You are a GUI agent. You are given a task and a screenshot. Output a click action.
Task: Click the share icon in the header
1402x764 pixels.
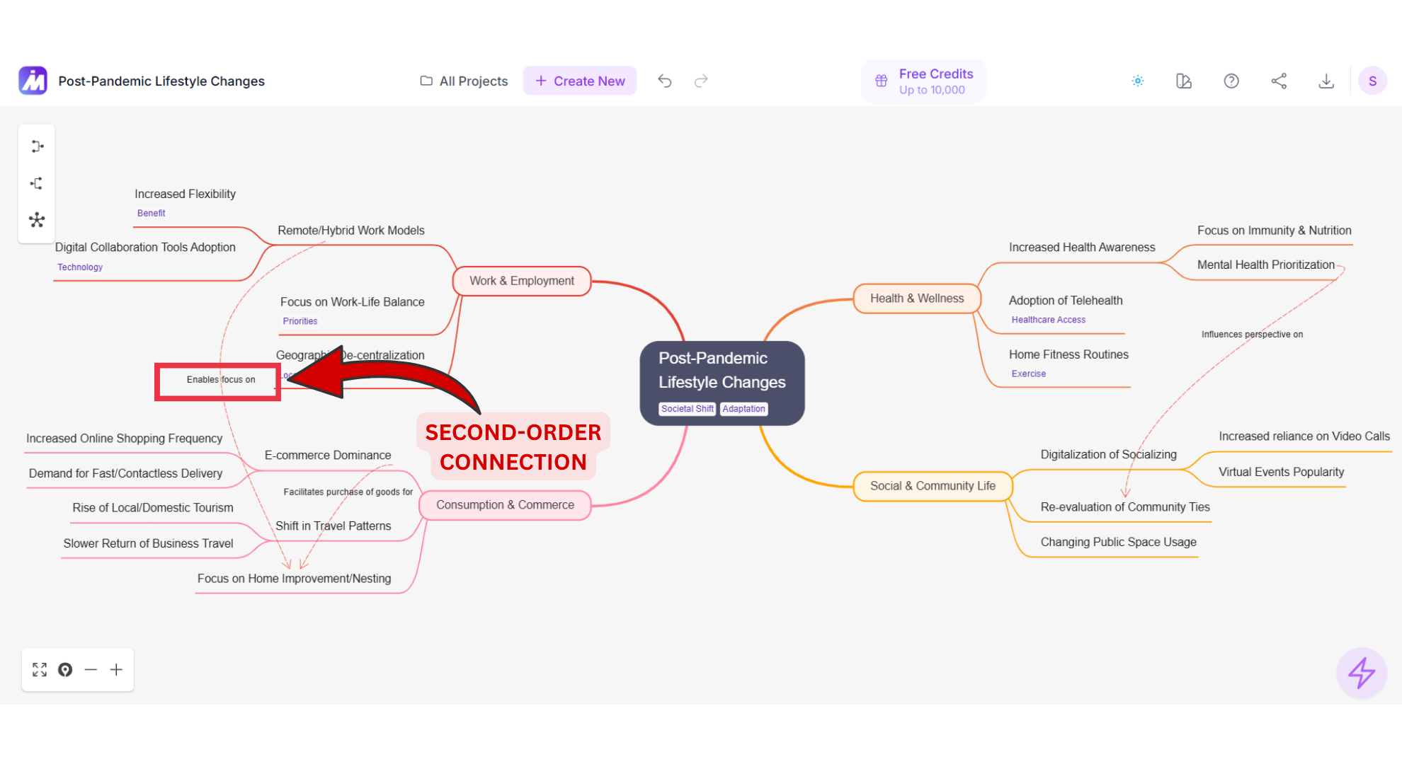[1280, 81]
